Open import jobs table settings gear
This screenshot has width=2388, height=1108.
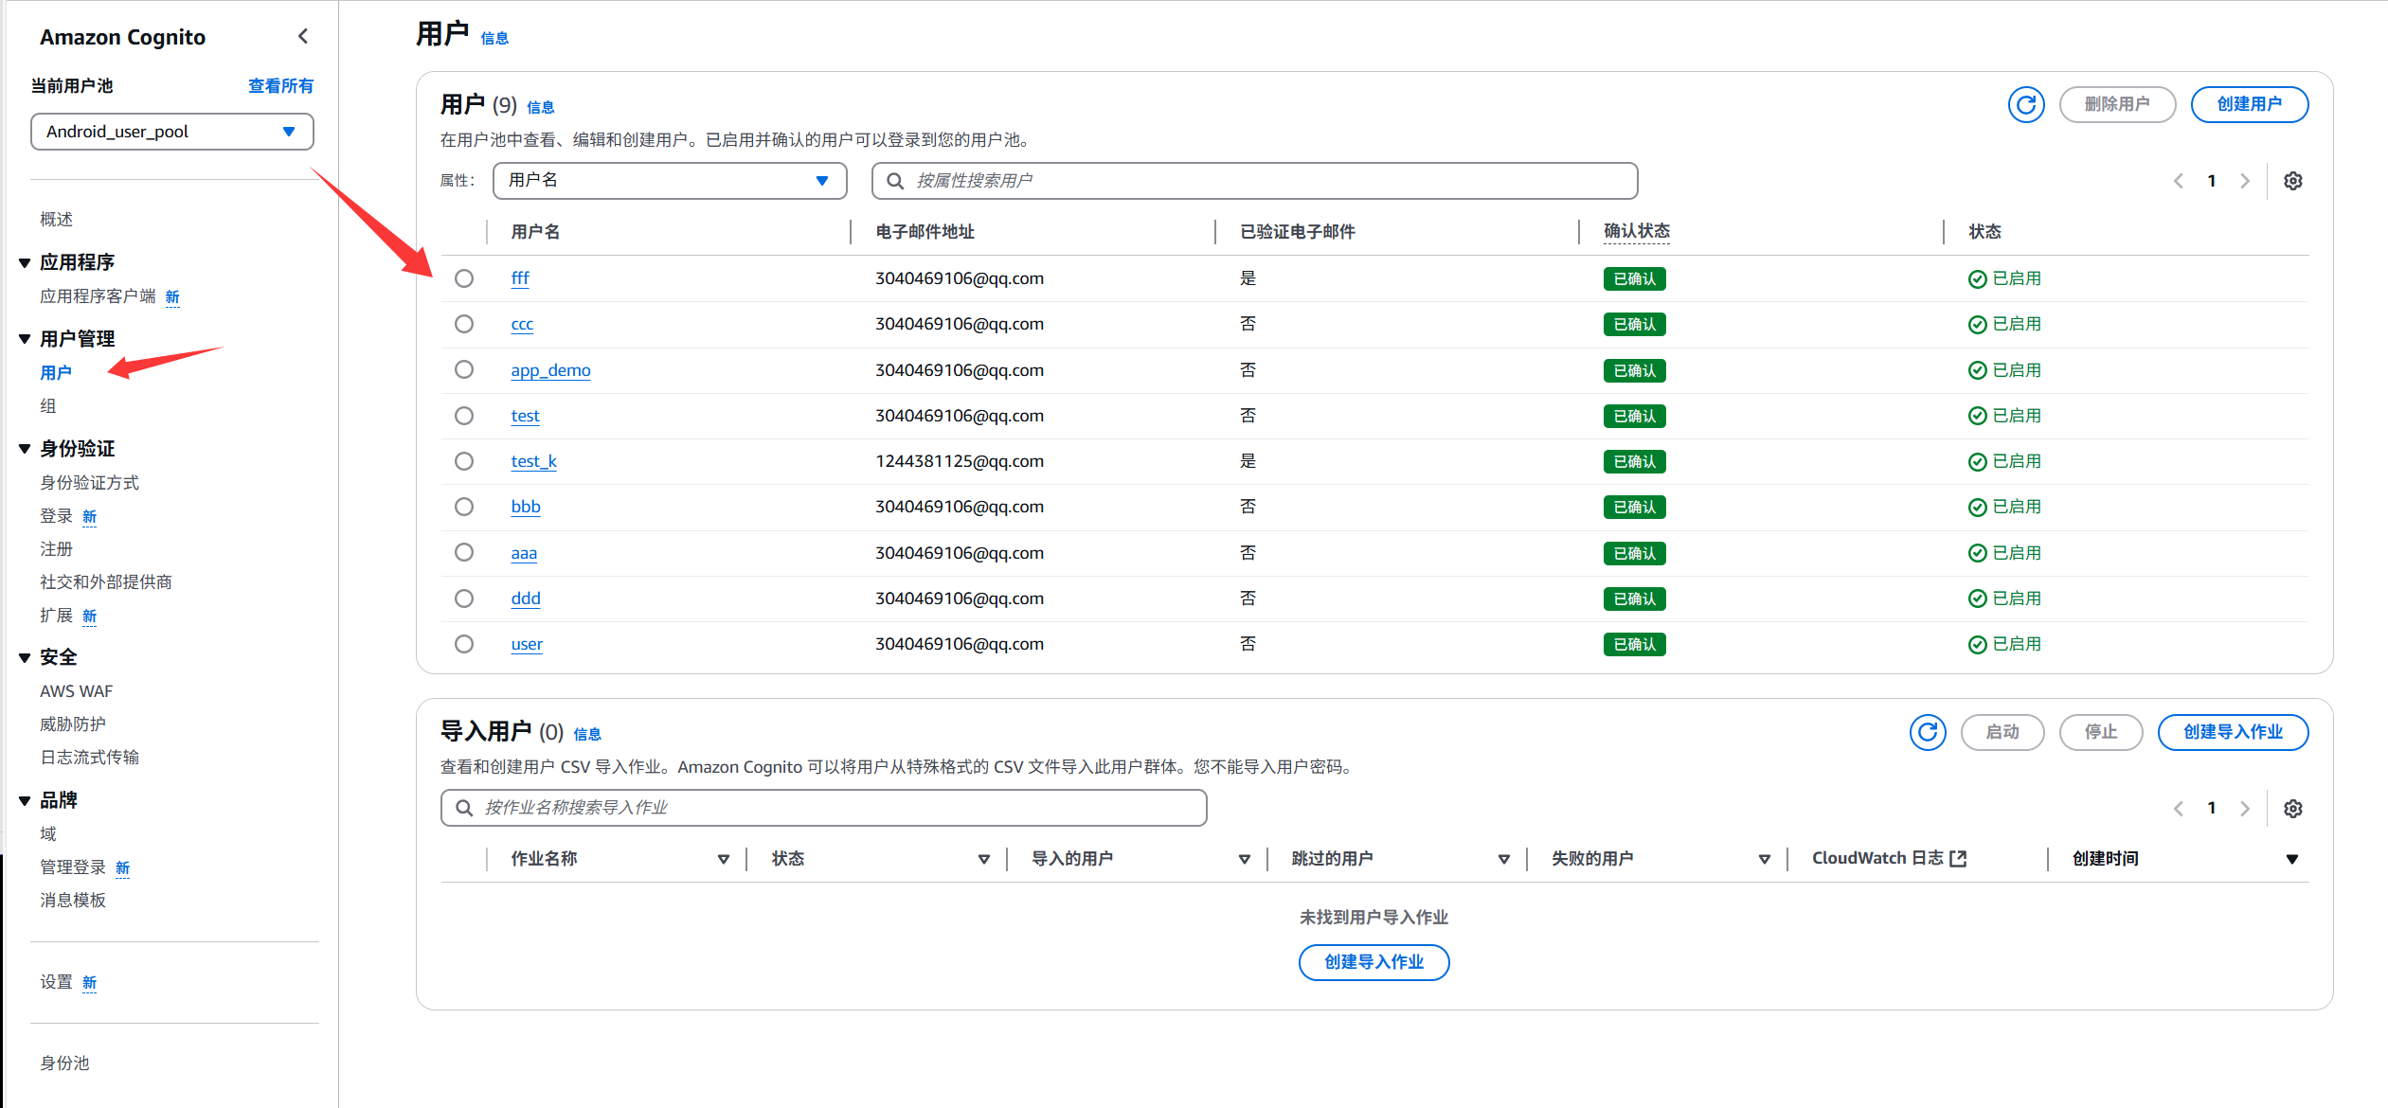pyautogui.click(x=2292, y=809)
